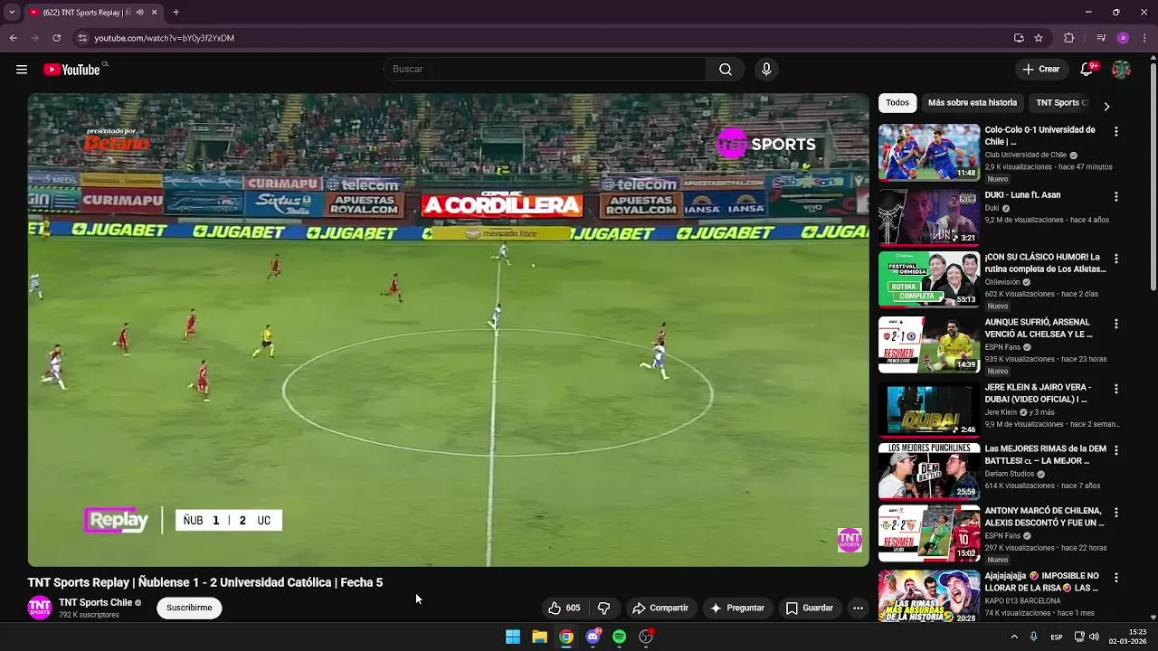Open options for Colo-Colo 0-1 video

pos(1115,131)
